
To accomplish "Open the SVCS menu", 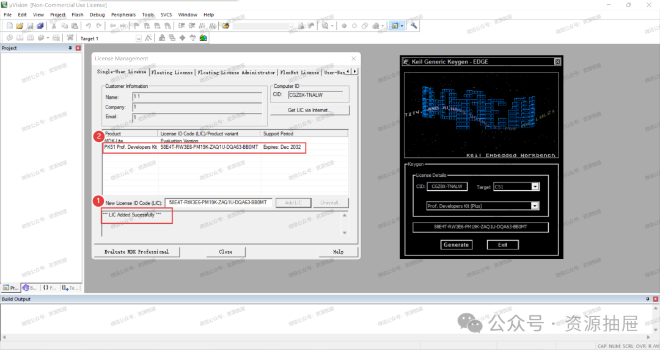I will coord(166,15).
